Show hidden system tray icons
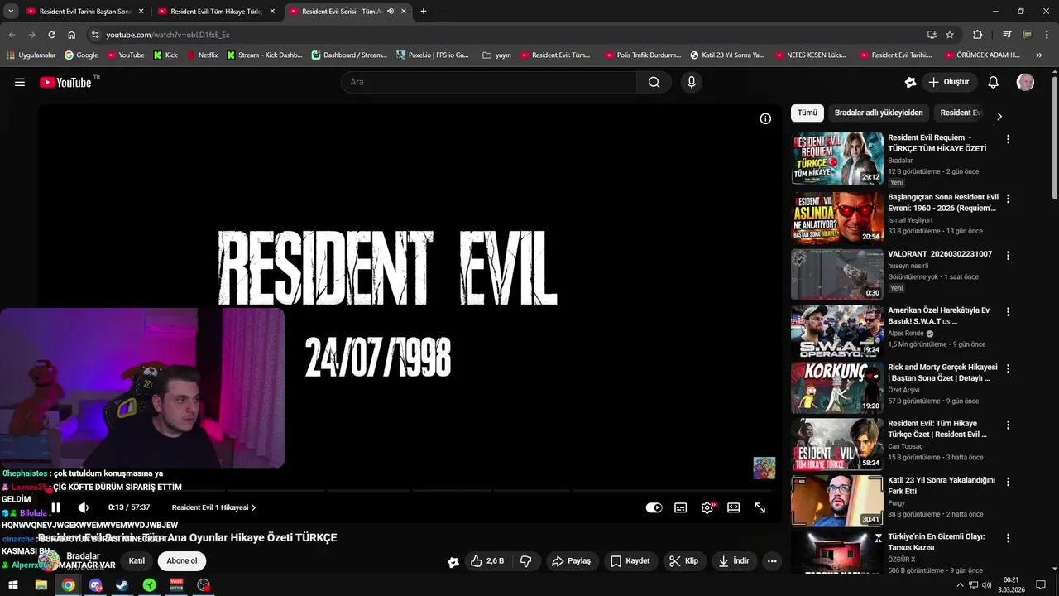Viewport: 1059px width, 596px height. coord(960,585)
